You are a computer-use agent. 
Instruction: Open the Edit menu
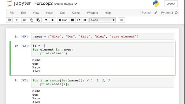(x=24, y=13)
